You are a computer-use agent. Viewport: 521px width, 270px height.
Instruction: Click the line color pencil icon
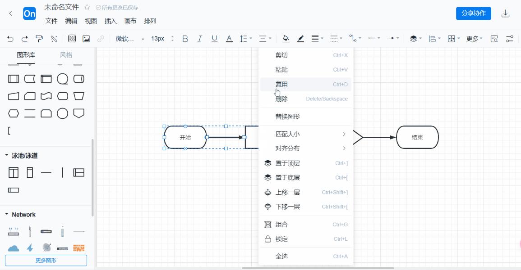[x=300, y=39]
